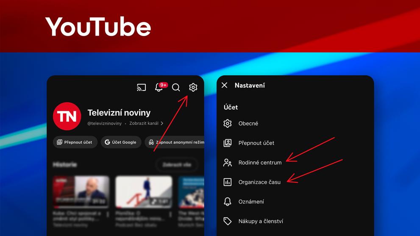Click the Nastavení panel title
This screenshot has width=420, height=236.
coord(250,85)
